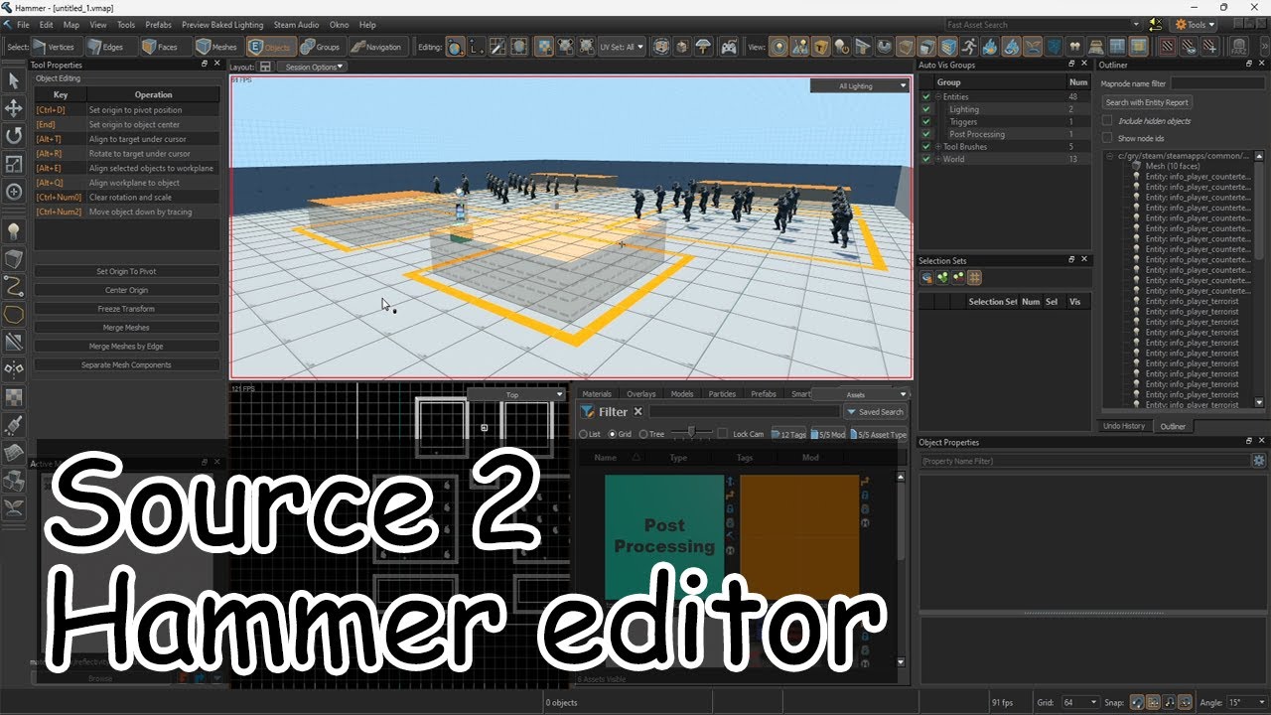Open the UV Set dropdown
This screenshot has width=1271, height=715.
tap(623, 47)
